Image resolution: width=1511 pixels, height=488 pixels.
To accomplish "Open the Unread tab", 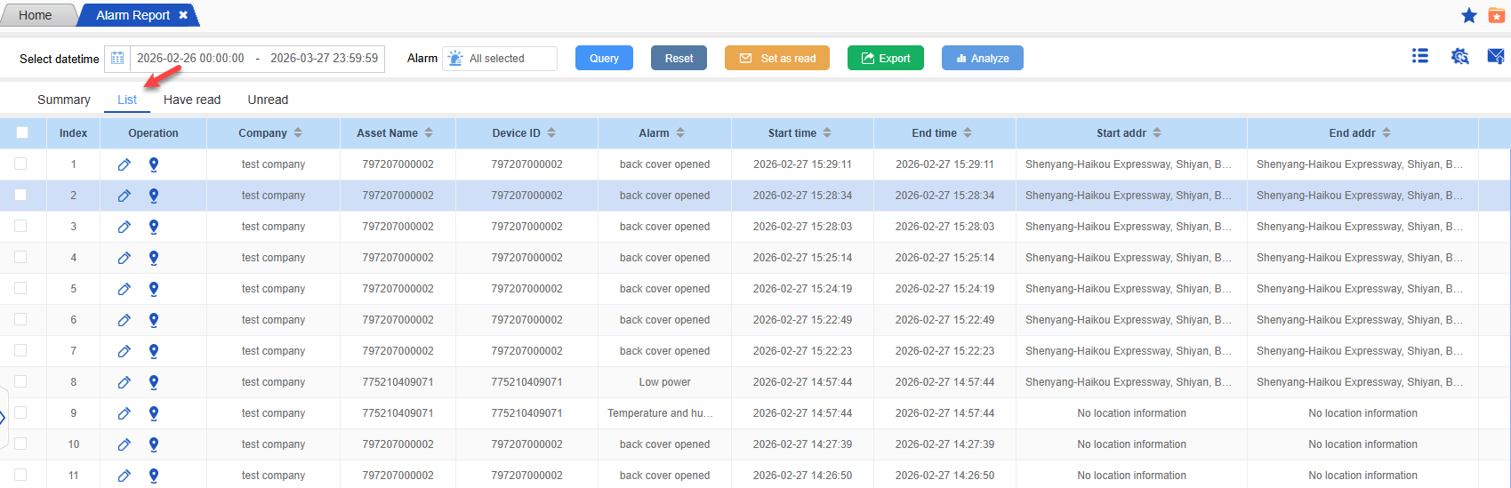I will (x=268, y=100).
